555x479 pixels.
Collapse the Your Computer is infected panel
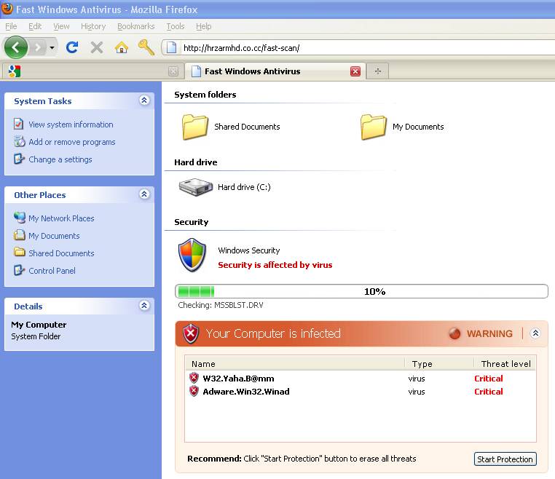tap(535, 333)
